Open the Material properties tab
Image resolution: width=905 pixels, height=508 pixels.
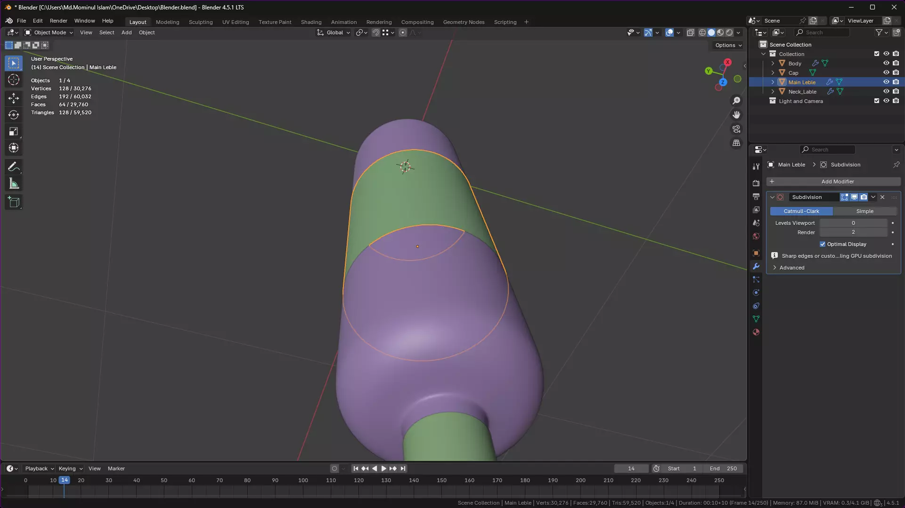[x=756, y=332]
